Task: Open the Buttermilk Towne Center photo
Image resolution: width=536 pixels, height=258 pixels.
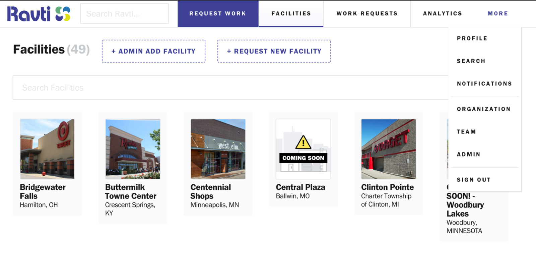Action: click(x=133, y=149)
